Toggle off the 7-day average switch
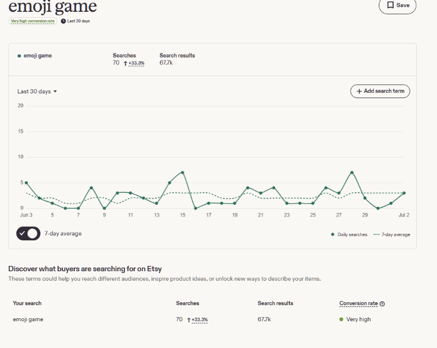This screenshot has height=348, width=437. click(28, 233)
